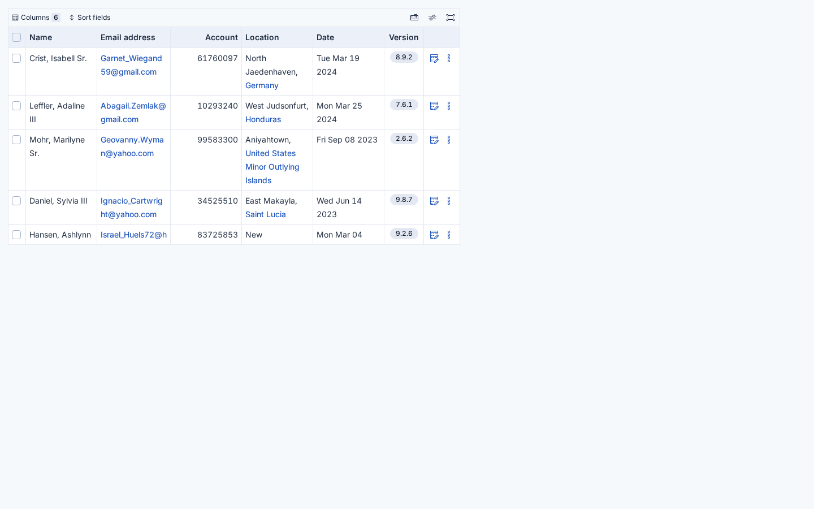
Task: Click the location text North Jaedenhaven
Action: [271, 65]
